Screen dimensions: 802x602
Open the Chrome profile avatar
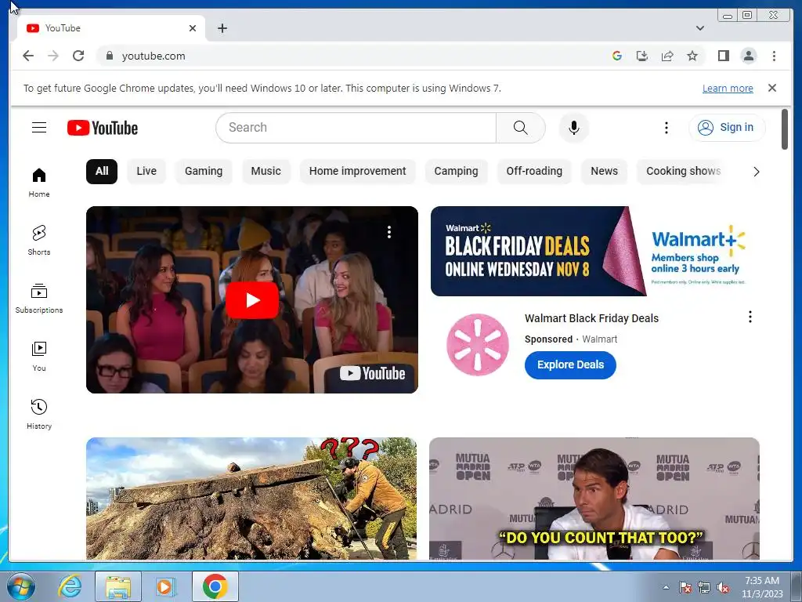pos(748,56)
